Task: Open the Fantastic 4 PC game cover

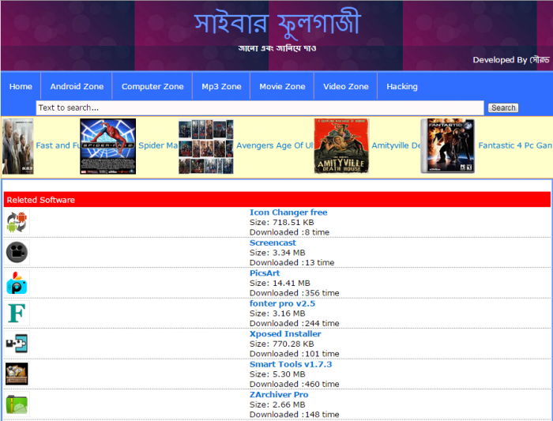Action: [448, 146]
